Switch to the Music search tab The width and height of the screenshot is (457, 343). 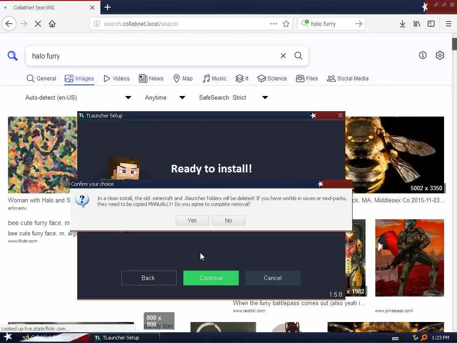215,79
